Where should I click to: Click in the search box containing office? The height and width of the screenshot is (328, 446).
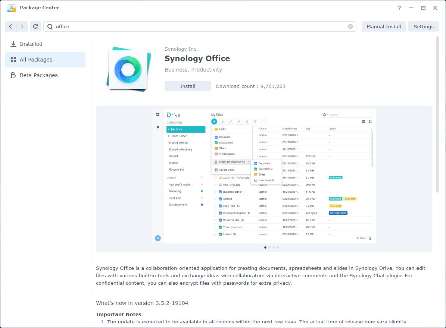(200, 26)
